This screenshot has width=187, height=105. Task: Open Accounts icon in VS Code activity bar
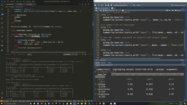2,93
